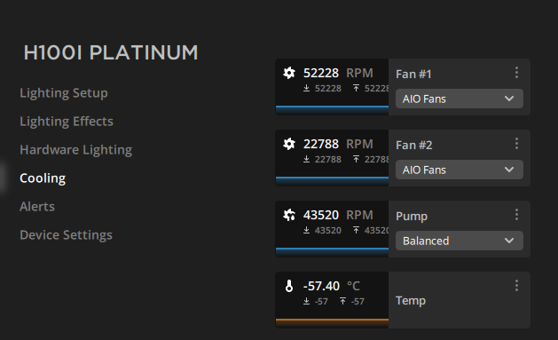Select the Cooling menu item

click(43, 178)
